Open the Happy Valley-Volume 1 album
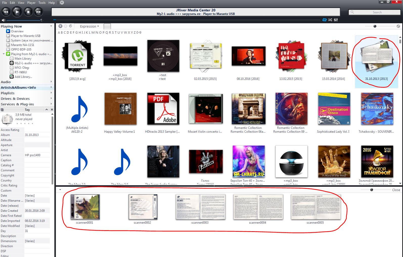 121,109
